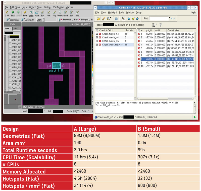Choose the Select tool in DESIGNrev
Image resolution: width=201 pixels, height=191 pixels.
(31, 14)
